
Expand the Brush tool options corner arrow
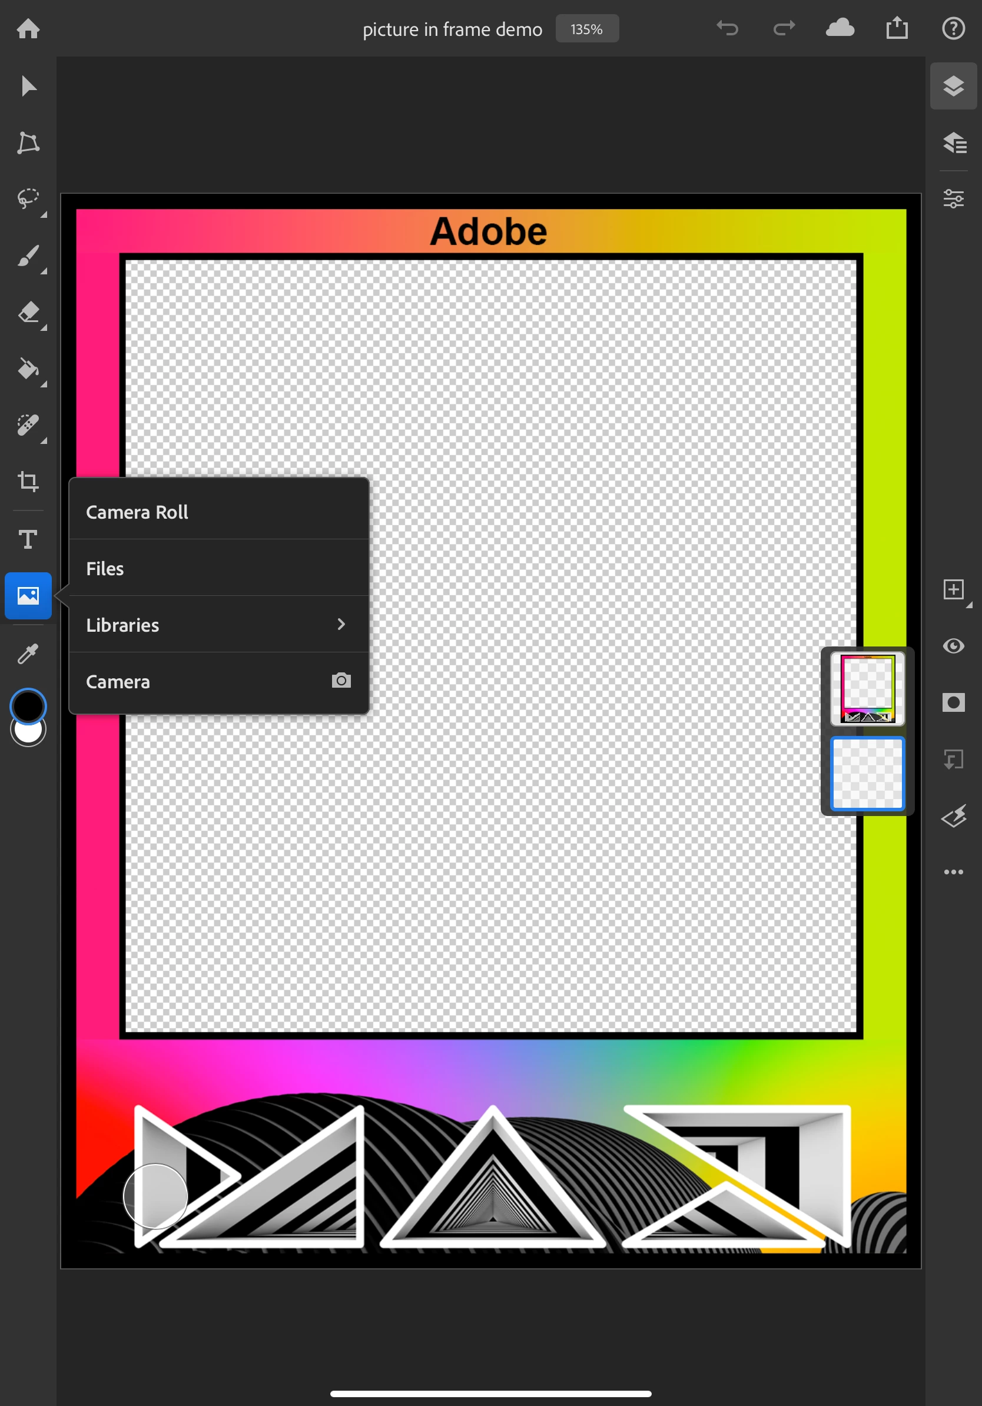point(44,271)
